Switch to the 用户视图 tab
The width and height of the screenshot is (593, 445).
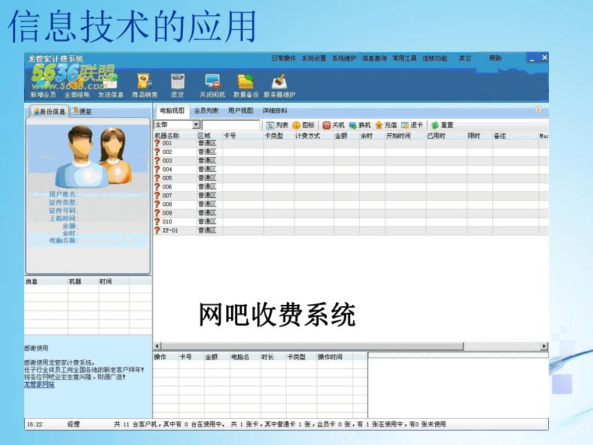click(x=241, y=110)
